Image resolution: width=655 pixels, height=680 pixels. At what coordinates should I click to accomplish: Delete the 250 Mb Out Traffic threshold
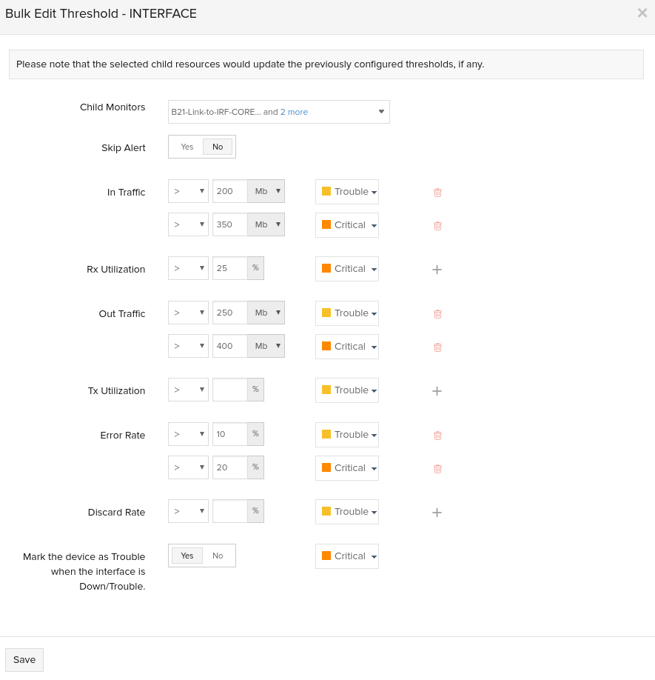tap(437, 313)
